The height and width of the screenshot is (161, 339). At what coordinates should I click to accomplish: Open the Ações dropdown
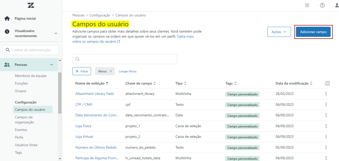279,32
